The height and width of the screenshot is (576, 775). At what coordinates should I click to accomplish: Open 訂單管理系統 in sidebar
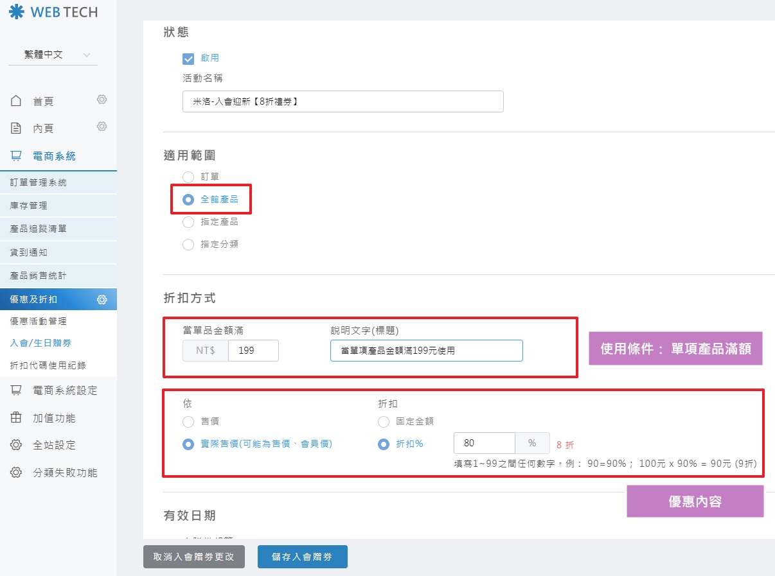coord(39,182)
